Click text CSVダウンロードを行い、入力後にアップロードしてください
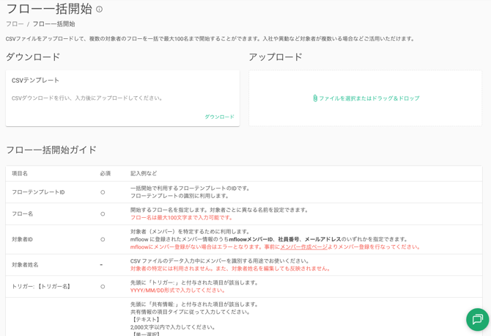Image resolution: width=491 pixels, height=336 pixels. [x=86, y=98]
